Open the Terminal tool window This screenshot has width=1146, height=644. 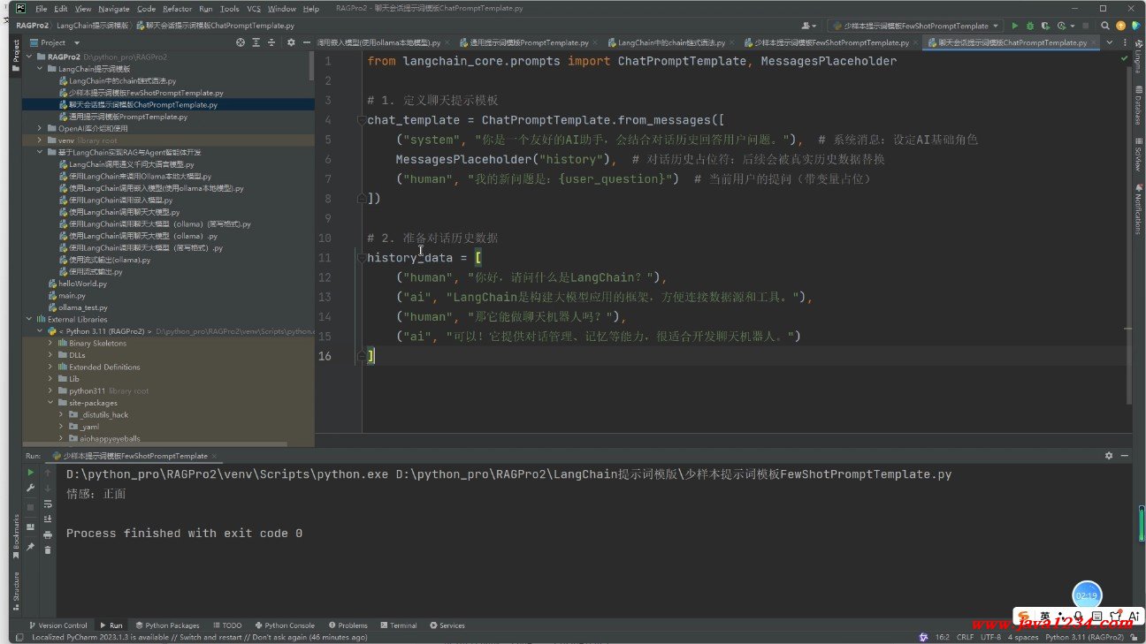pos(398,625)
